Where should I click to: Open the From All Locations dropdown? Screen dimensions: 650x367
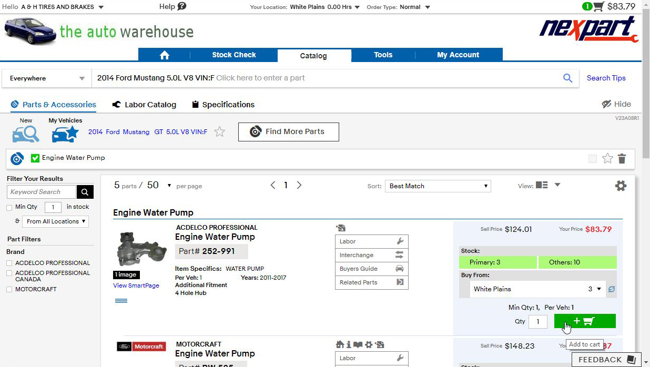coord(56,221)
